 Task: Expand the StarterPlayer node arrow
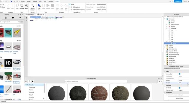coord(165,62)
